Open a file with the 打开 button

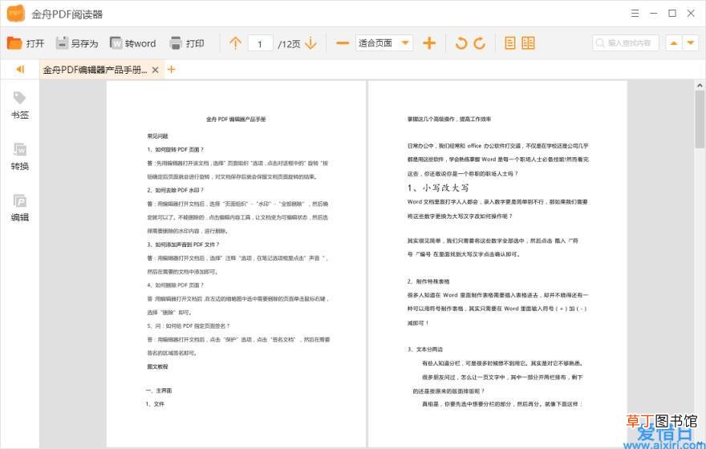pyautogui.click(x=25, y=43)
